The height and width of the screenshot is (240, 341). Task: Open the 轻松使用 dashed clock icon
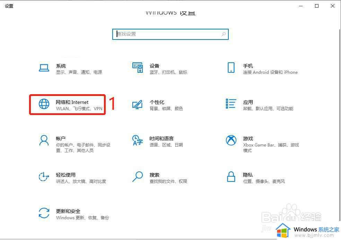(44, 177)
